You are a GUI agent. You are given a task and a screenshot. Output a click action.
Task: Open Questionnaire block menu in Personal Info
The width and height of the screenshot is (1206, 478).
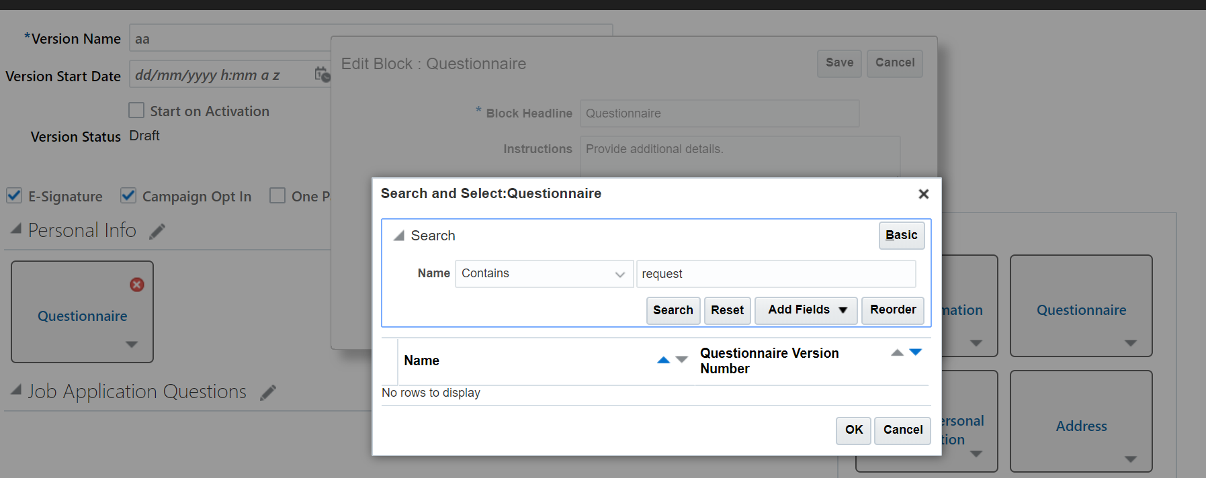pos(132,344)
